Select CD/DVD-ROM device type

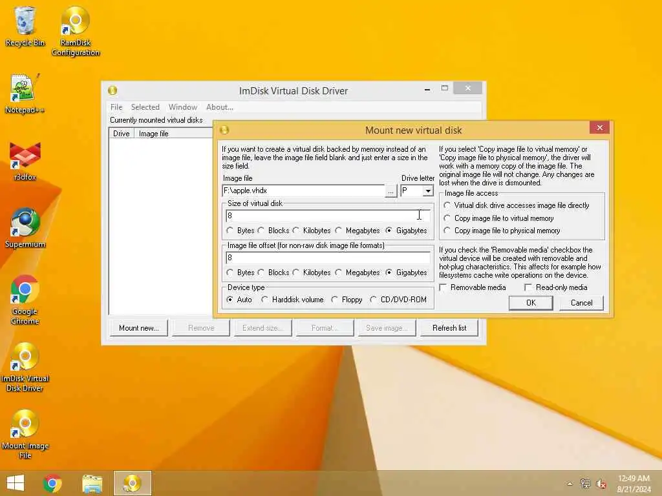pyautogui.click(x=398, y=300)
